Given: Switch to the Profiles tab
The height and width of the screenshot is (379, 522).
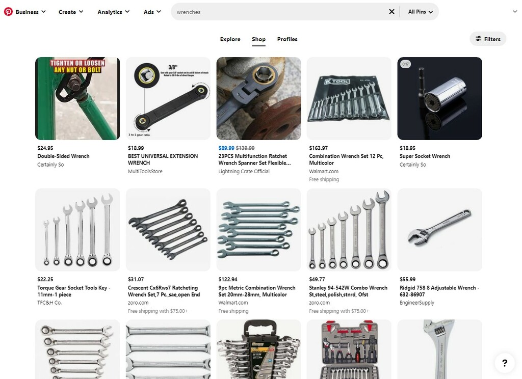Looking at the screenshot, I should [288, 39].
